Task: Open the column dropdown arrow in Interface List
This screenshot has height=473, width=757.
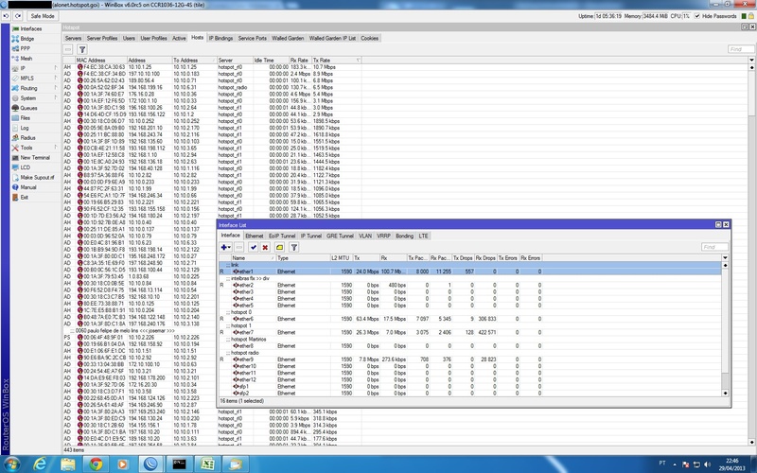Action: [x=725, y=258]
